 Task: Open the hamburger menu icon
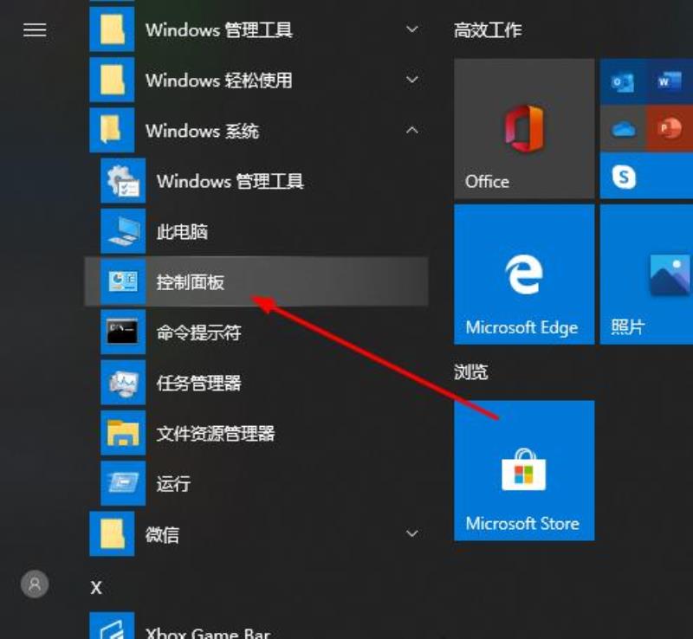35,30
